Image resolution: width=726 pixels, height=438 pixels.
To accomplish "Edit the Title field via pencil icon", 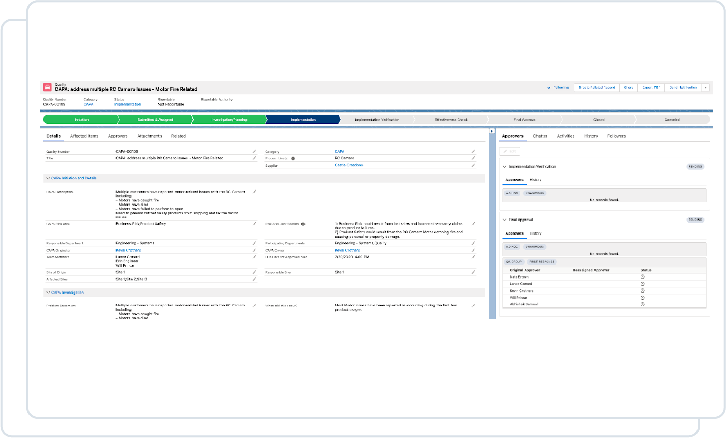I will [254, 158].
